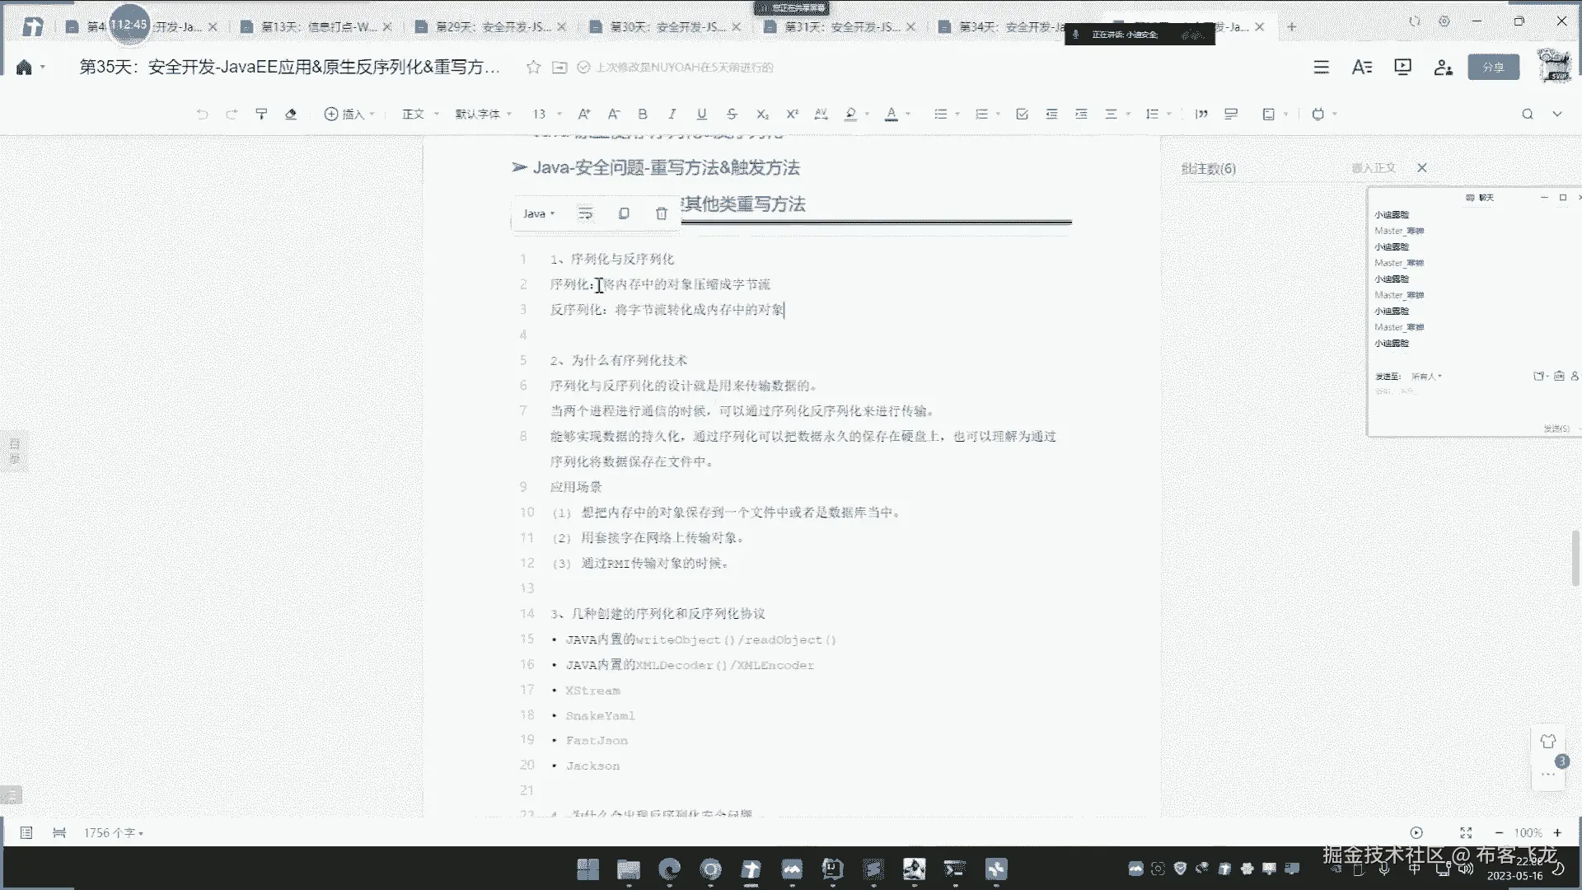Toggle bold formatting in toolbar
The width and height of the screenshot is (1582, 890).
point(643,115)
